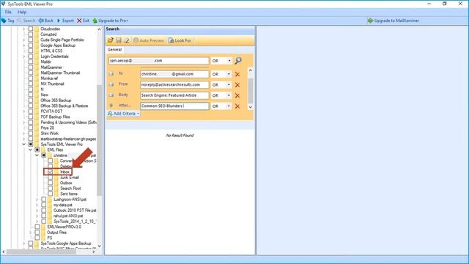
Task: Open the OR dropdown for Attachment row
Action: (229, 106)
